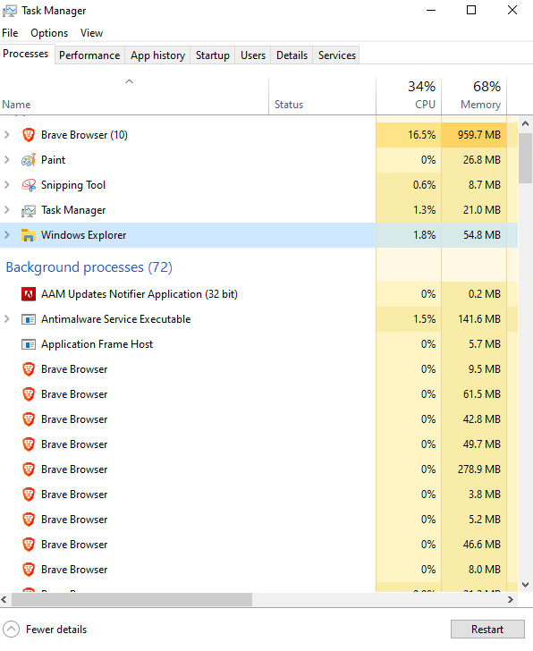Viewport: 533px width, 651px height.
Task: Click the horizontal scrollbar thumb
Action: [x=131, y=599]
